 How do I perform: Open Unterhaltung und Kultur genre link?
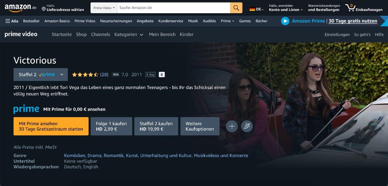[166, 155]
